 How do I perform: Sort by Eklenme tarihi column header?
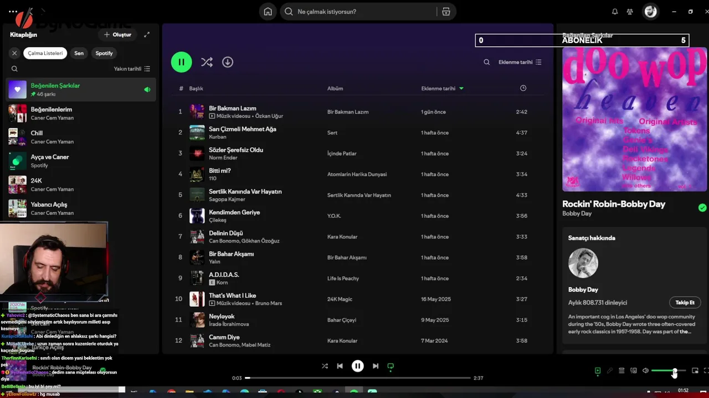[442, 88]
